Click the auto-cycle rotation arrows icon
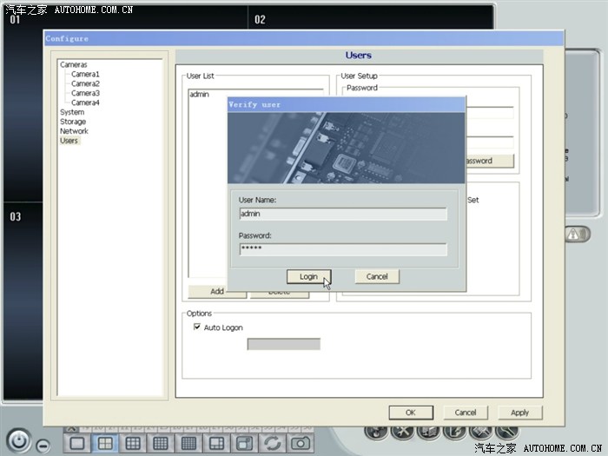Image resolution: width=608 pixels, height=456 pixels. [272, 443]
